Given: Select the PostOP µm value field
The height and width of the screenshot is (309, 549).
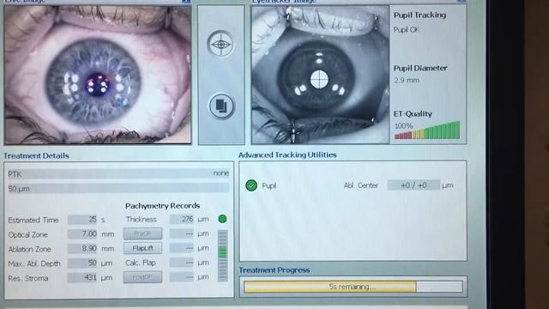Looking at the screenshot, I should coord(181,277).
